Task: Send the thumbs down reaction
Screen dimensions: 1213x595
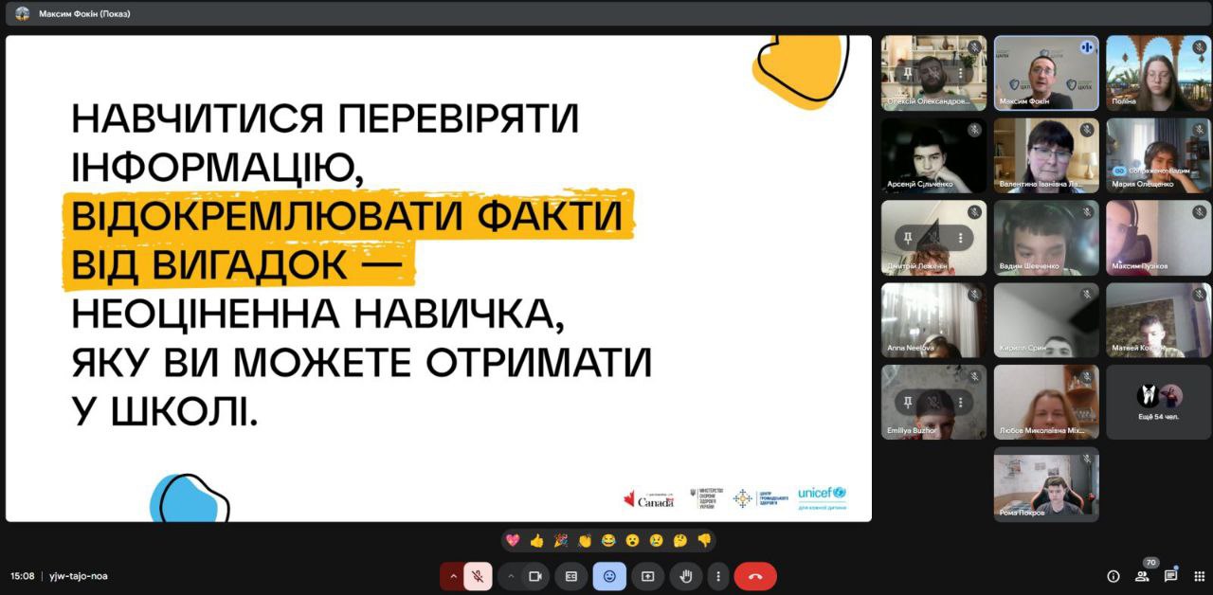Action: click(x=704, y=541)
